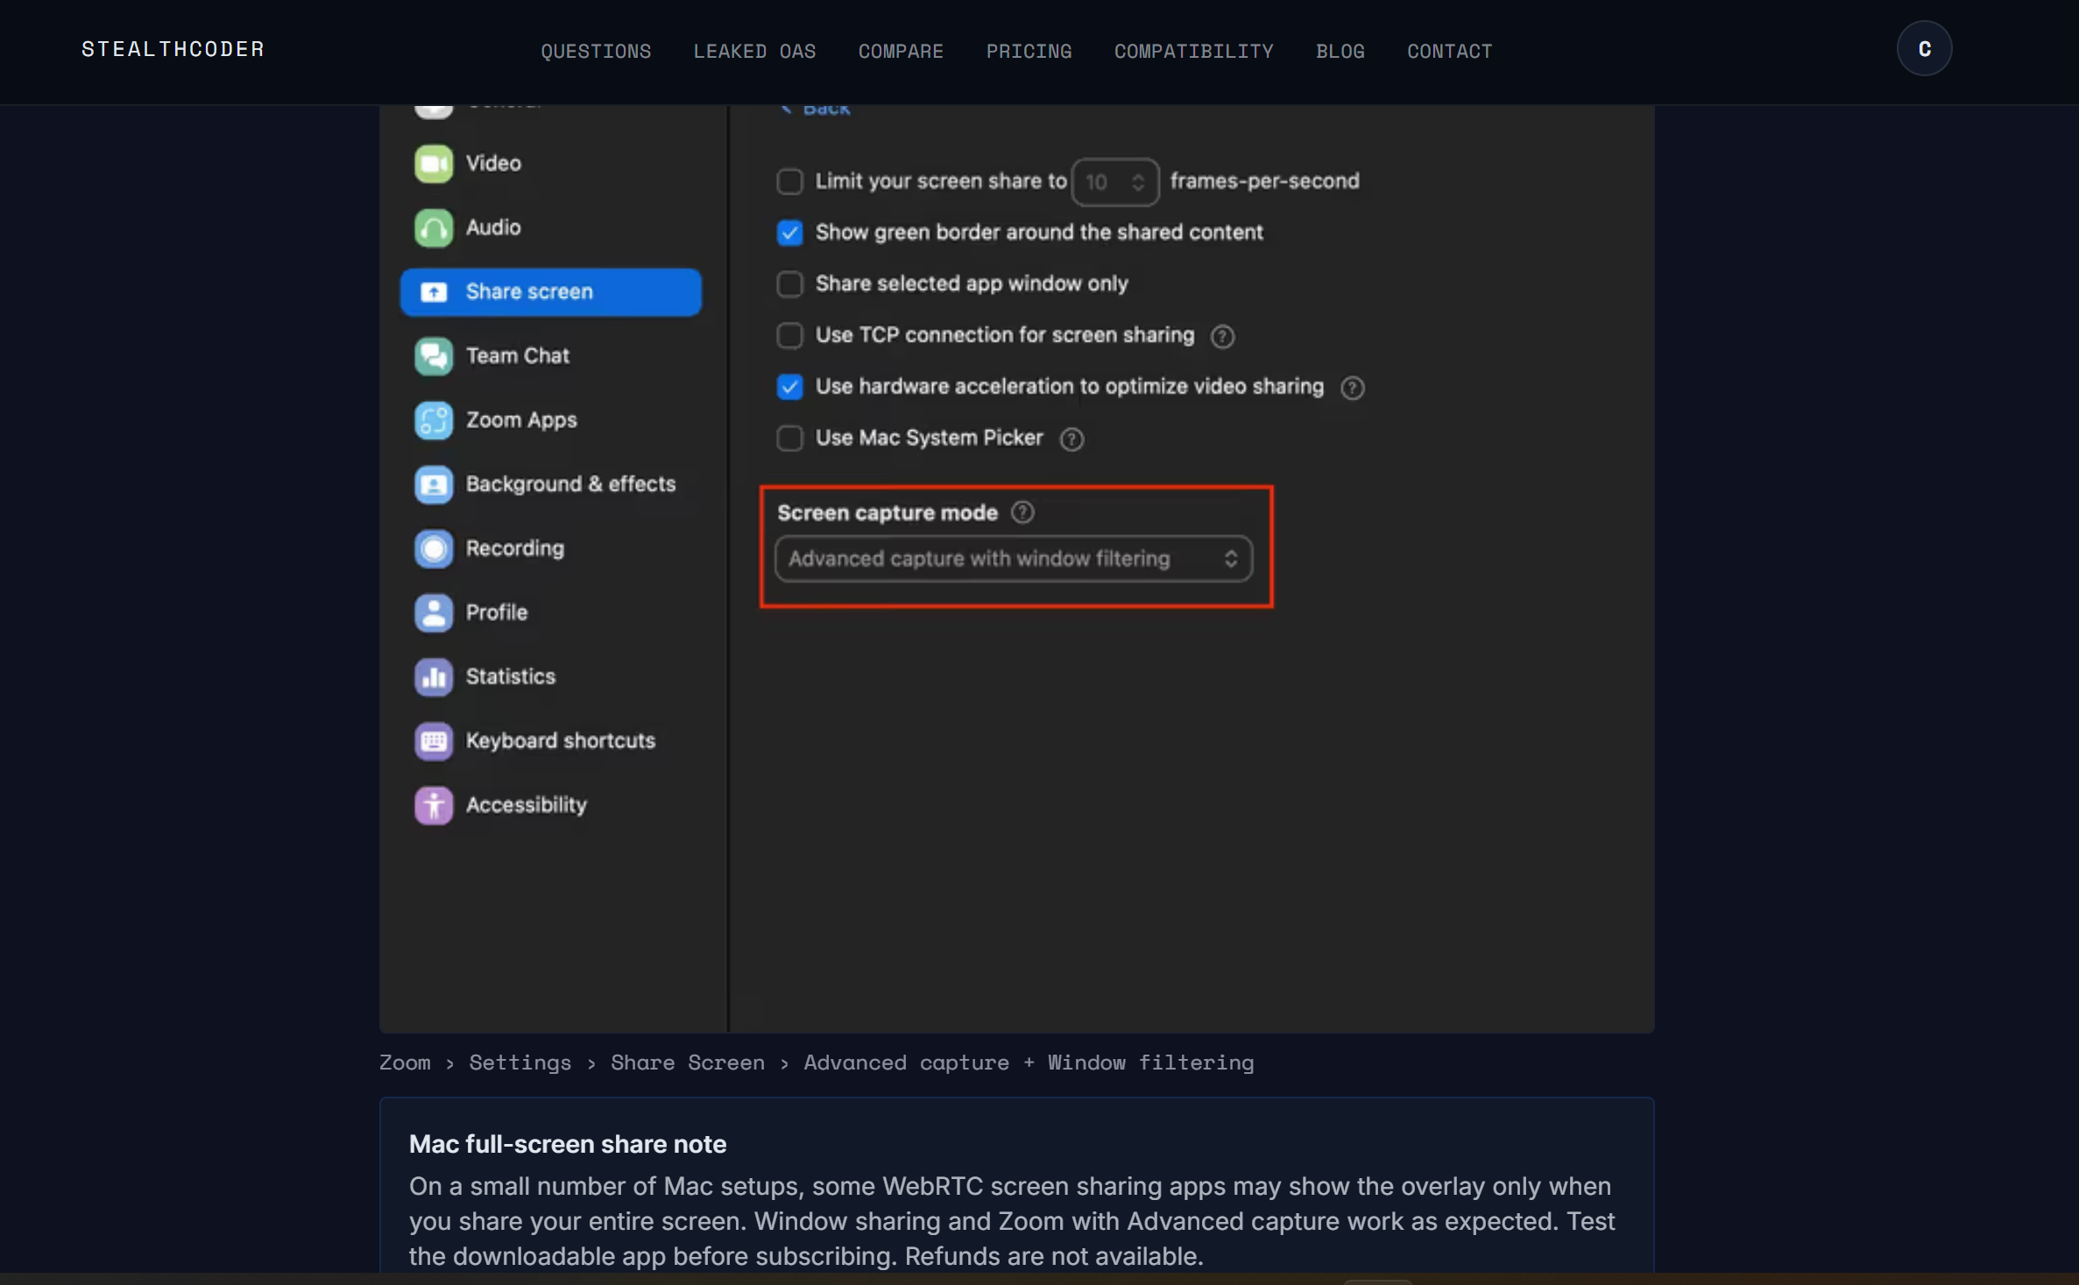Open the Leaked OAs page
Image resolution: width=2079 pixels, height=1285 pixels.
pyautogui.click(x=754, y=51)
